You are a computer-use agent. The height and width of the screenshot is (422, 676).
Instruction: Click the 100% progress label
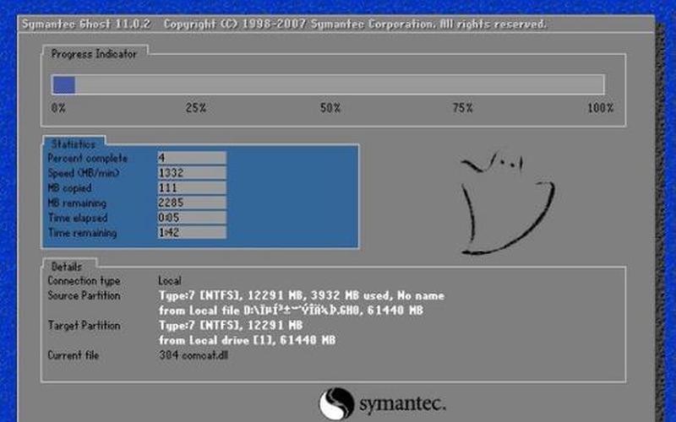pos(601,108)
